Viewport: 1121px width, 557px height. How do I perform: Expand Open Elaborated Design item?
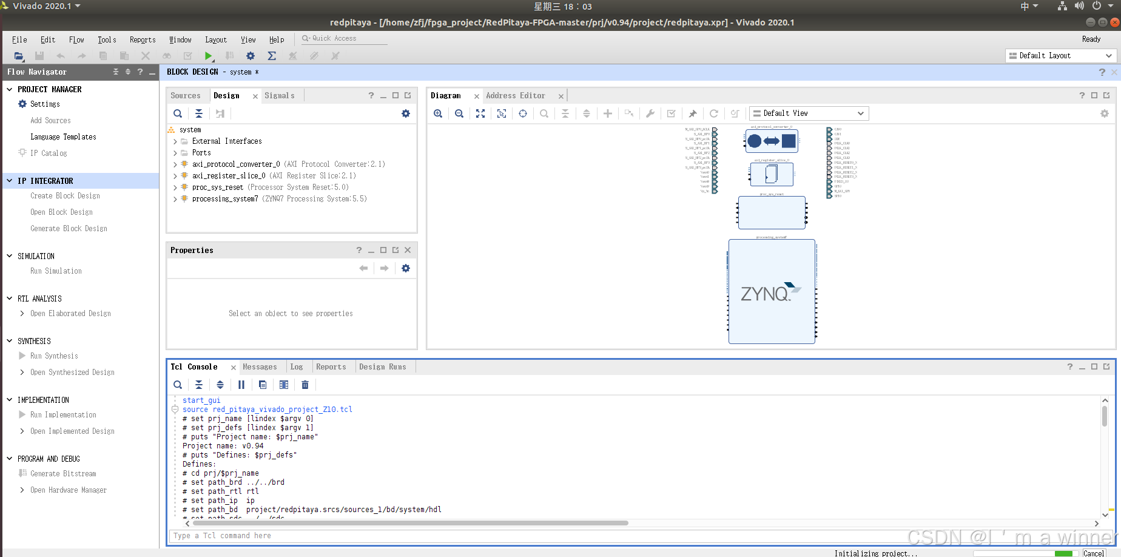click(x=22, y=314)
